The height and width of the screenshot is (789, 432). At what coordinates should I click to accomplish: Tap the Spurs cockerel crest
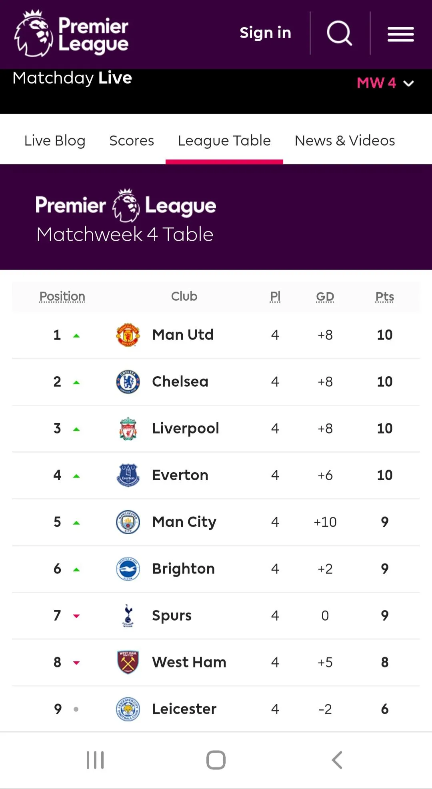[x=128, y=615]
